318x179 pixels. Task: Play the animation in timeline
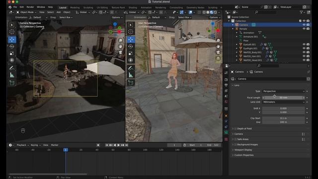pyautogui.click(x=118, y=145)
